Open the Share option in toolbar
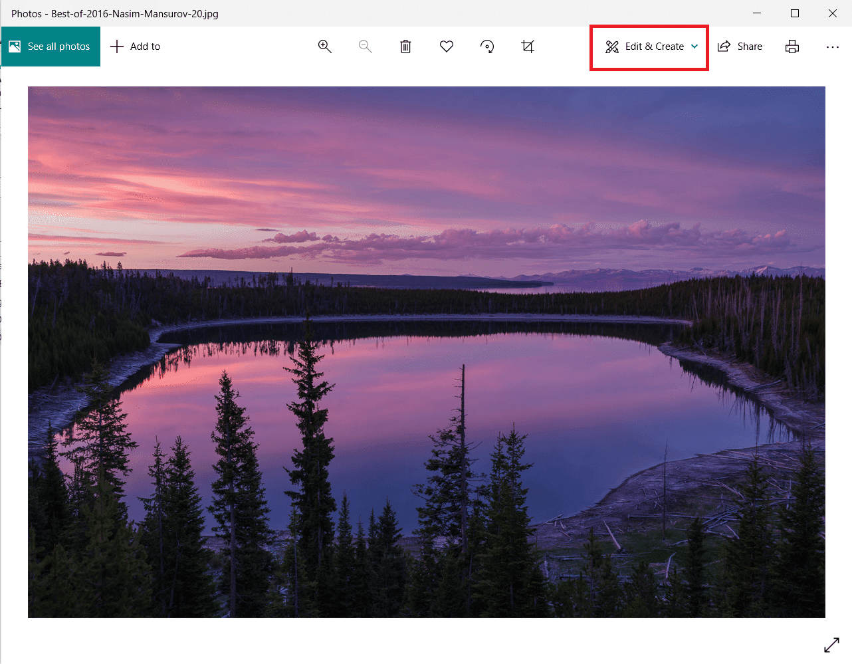 coord(740,47)
